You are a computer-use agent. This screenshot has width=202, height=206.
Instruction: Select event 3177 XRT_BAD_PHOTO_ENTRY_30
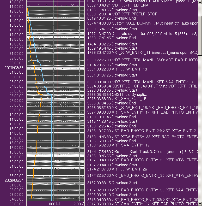coord(143,176)
